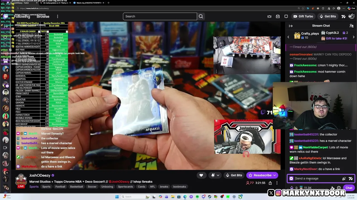The image size is (357, 200).
Task: Open the 7TV icon in top bar
Action: 344,16
